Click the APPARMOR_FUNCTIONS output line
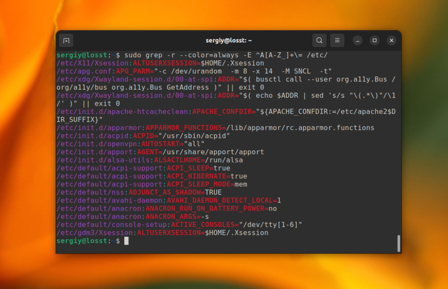 pyautogui.click(x=215, y=128)
